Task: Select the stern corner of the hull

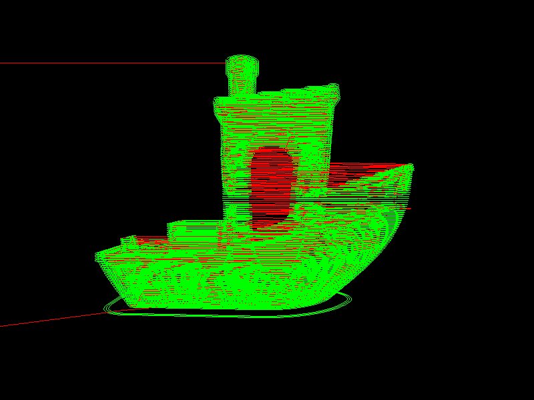Action: click(x=99, y=255)
